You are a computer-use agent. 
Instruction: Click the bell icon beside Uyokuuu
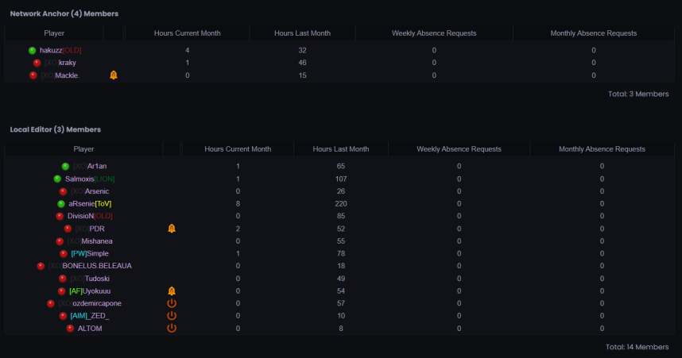click(x=172, y=291)
